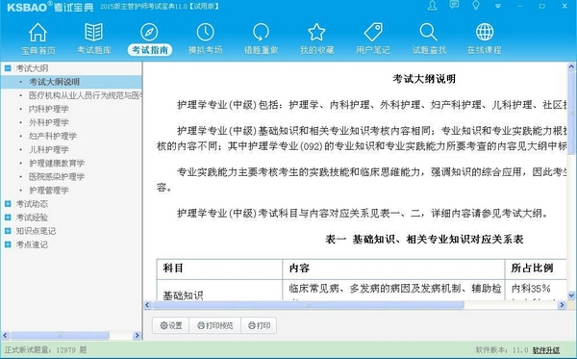
Task: Expand the 考试经验 tree node
Action: (8, 218)
